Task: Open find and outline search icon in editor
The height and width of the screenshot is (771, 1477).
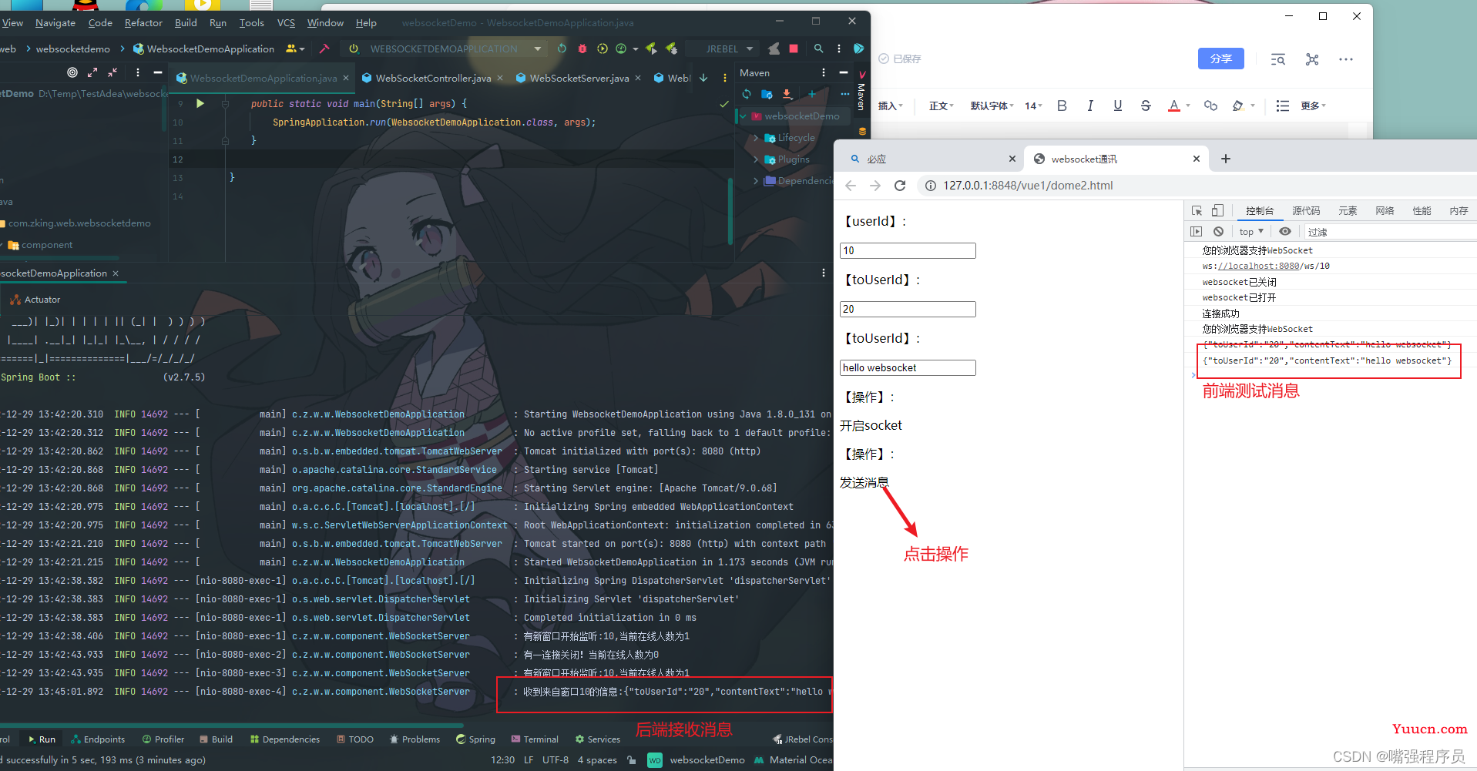Action: pyautogui.click(x=1278, y=59)
